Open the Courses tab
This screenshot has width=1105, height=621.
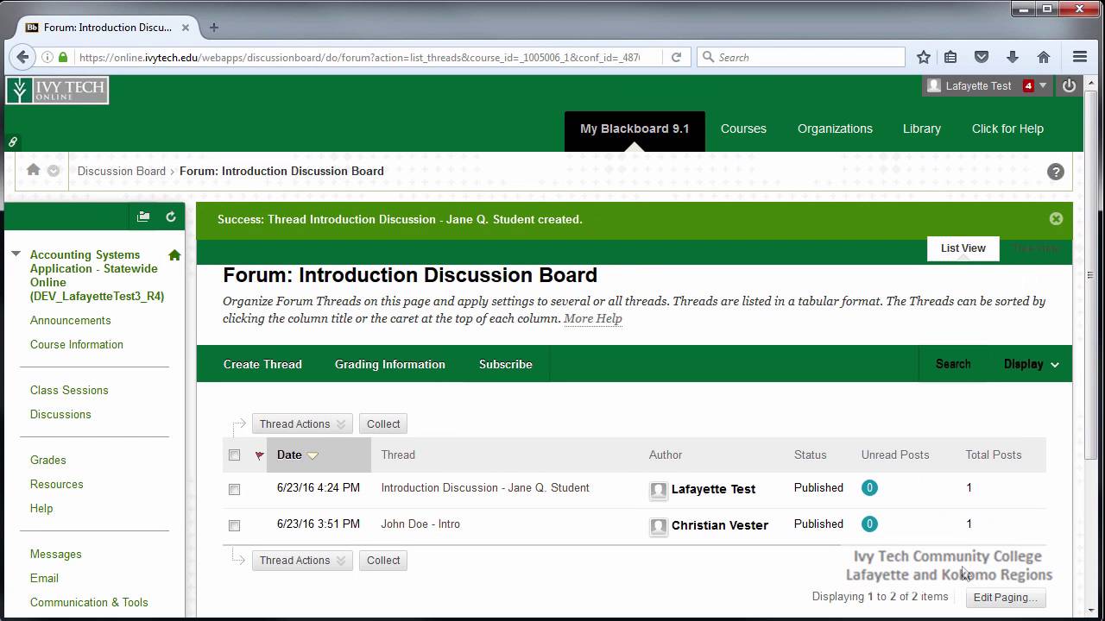pos(743,129)
